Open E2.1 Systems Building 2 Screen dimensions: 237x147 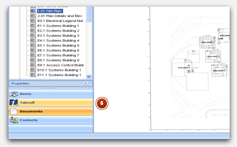click(58, 30)
